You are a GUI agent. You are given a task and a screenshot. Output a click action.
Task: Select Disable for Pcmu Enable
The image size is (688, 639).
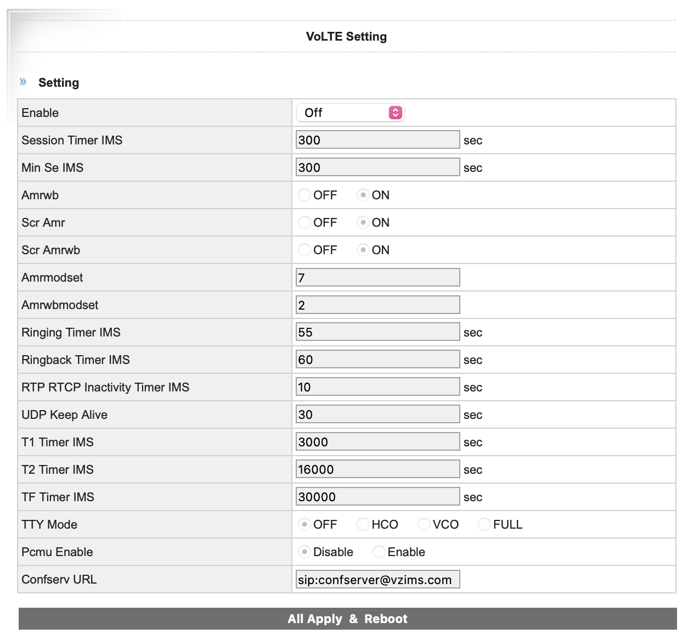click(304, 552)
